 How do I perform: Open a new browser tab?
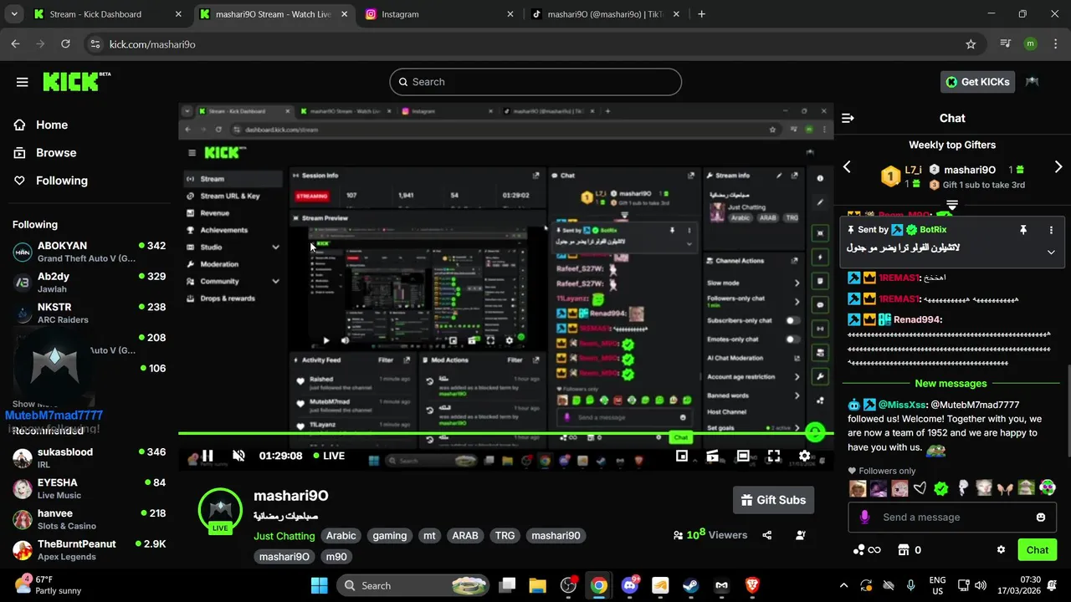tap(701, 14)
